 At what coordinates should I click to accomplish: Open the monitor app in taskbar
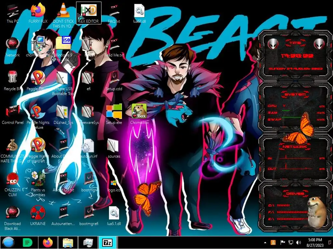pyautogui.click(x=88, y=243)
